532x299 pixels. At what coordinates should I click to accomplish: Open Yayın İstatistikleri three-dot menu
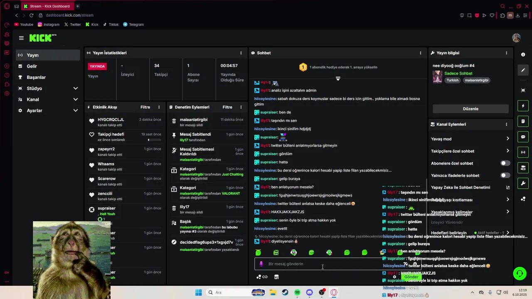pos(241,53)
